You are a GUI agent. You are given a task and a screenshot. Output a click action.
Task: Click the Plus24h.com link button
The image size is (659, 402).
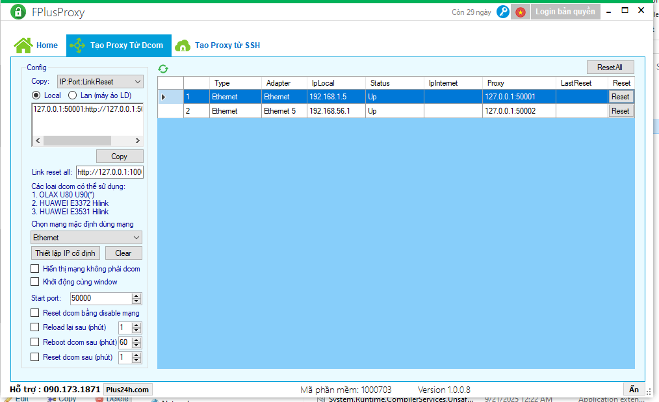(x=127, y=390)
